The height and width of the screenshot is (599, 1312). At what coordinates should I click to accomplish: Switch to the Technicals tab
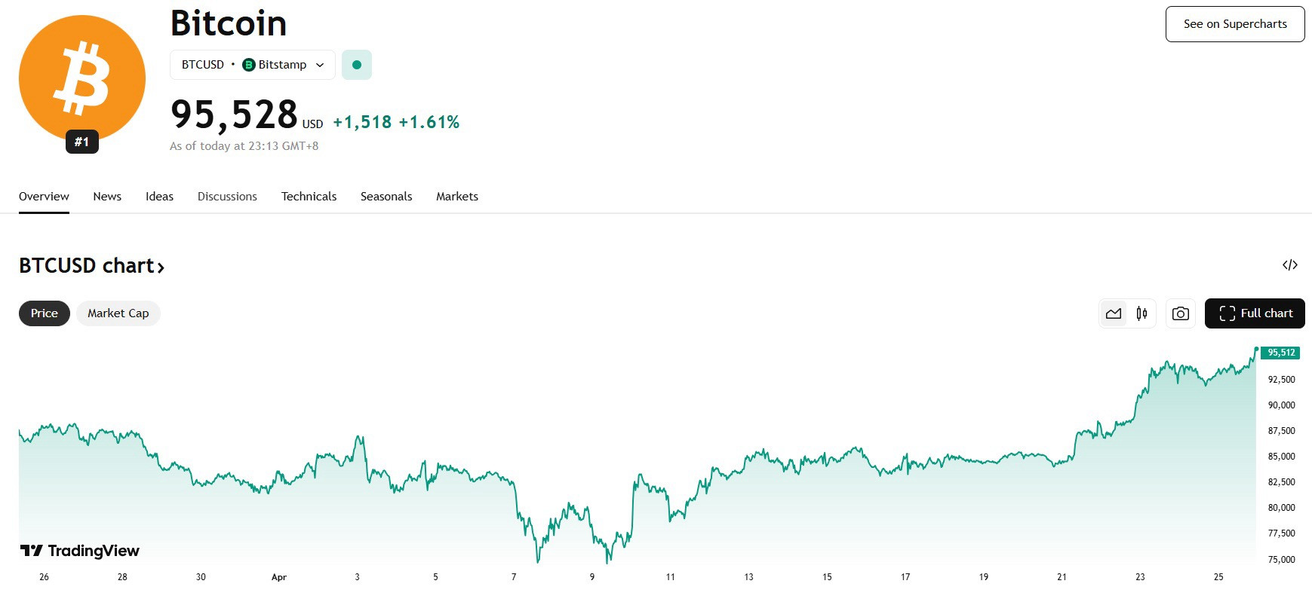(x=309, y=197)
